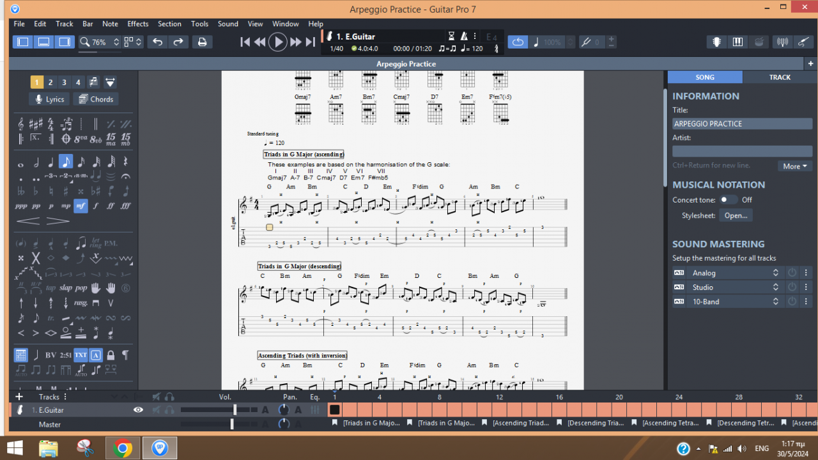Open the keyboard piano view
This screenshot has height=460, width=818.
tap(737, 42)
